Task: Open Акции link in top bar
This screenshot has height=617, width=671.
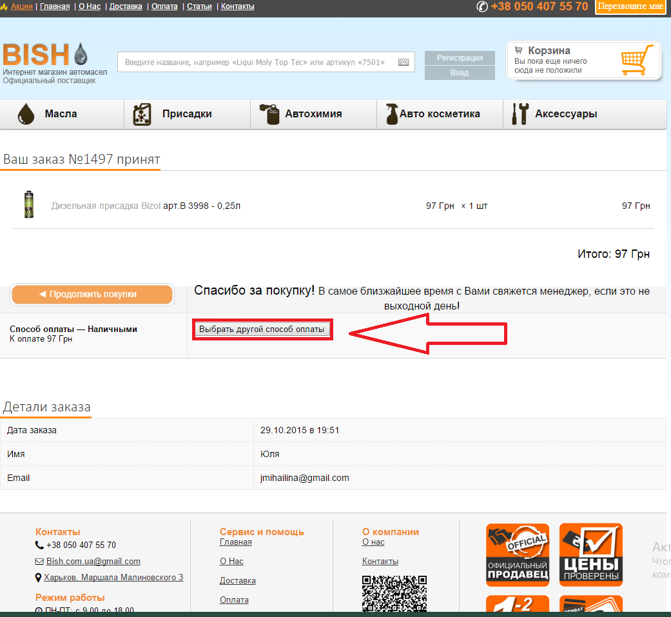Action: (21, 6)
